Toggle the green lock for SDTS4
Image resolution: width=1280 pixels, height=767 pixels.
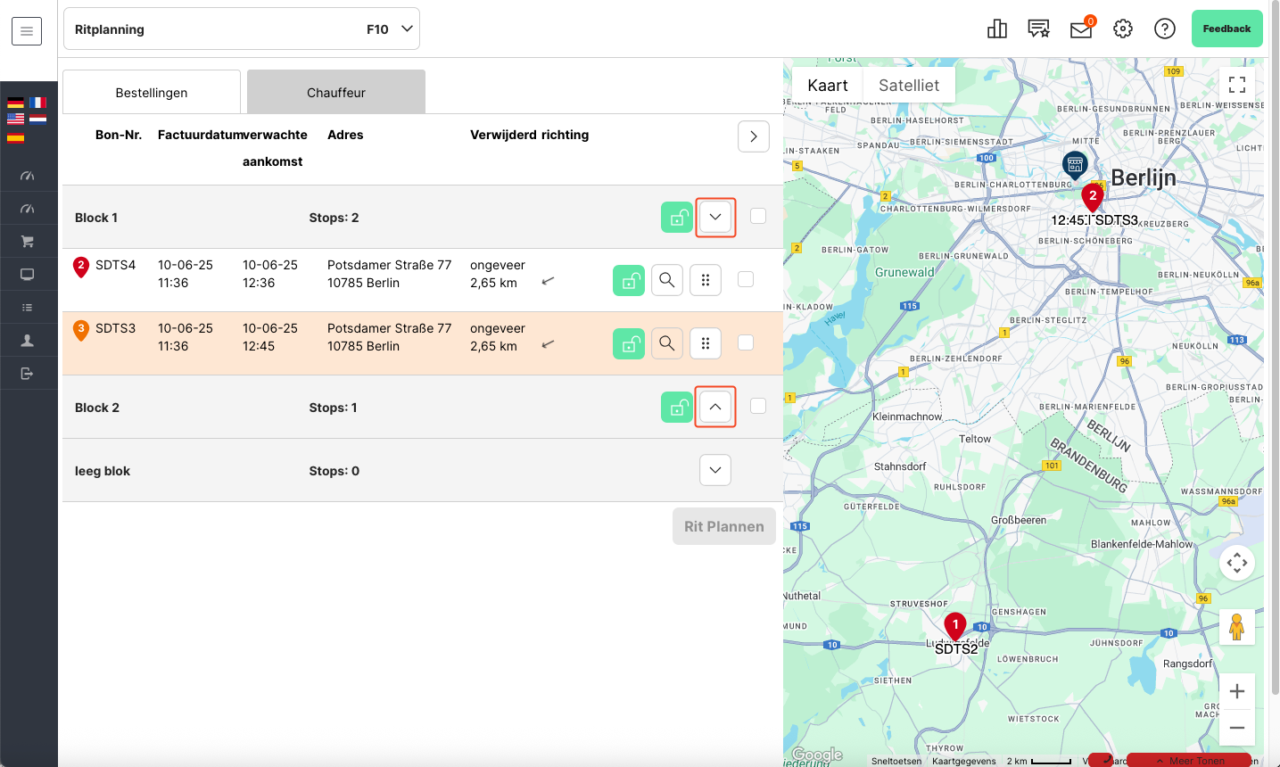coord(629,280)
